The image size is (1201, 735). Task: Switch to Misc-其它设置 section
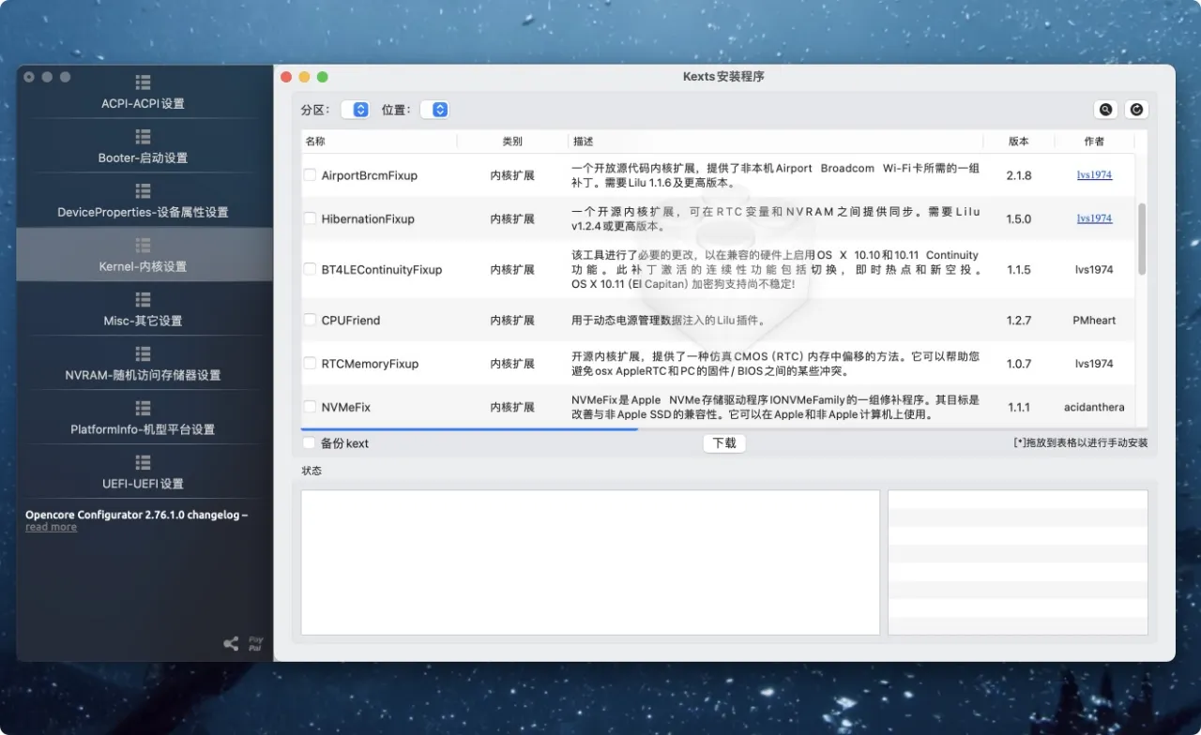[143, 309]
